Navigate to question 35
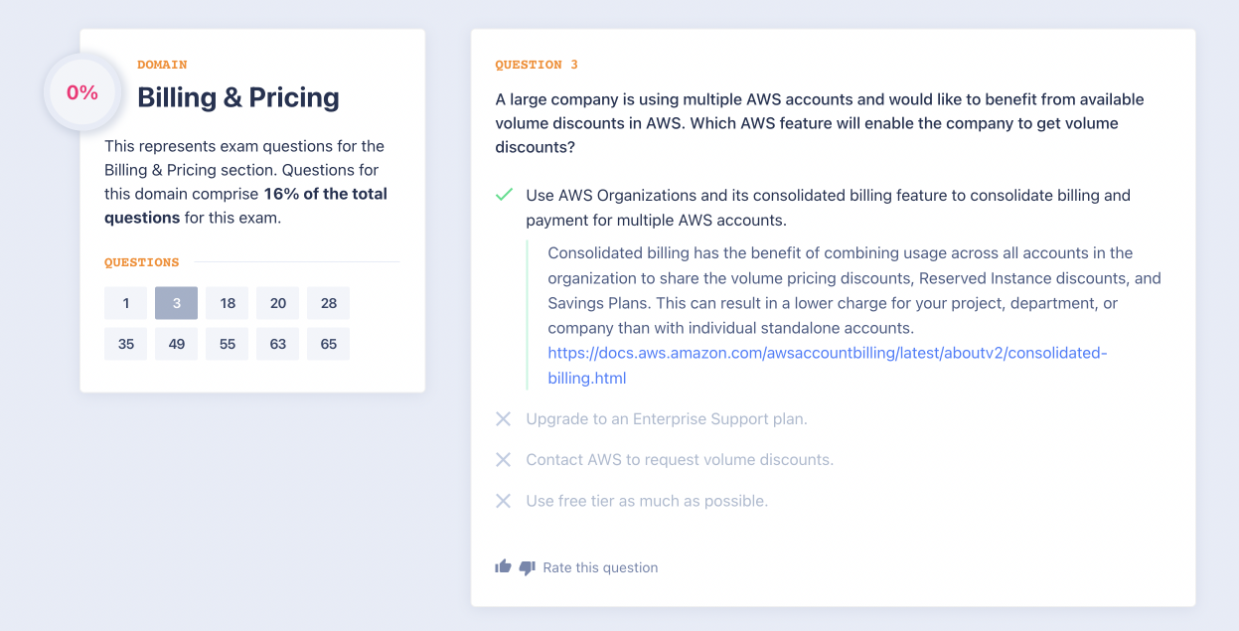 tap(126, 344)
